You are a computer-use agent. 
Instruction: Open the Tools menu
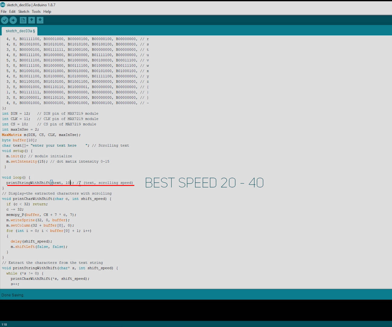coord(36,12)
